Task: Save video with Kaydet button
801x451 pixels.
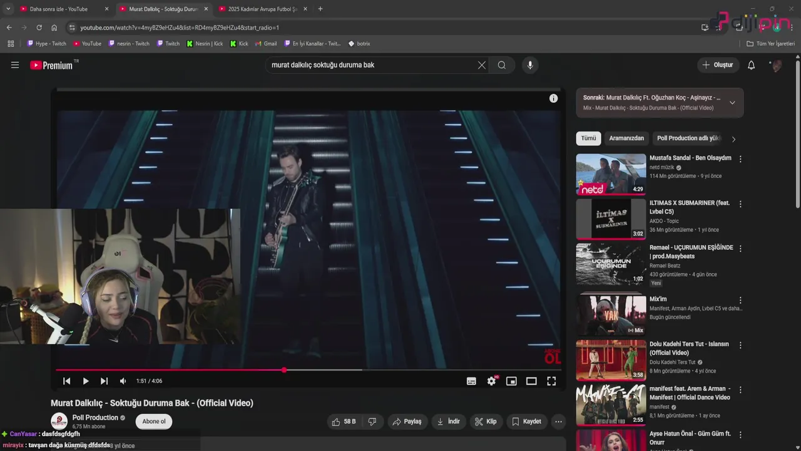Action: tap(527, 422)
